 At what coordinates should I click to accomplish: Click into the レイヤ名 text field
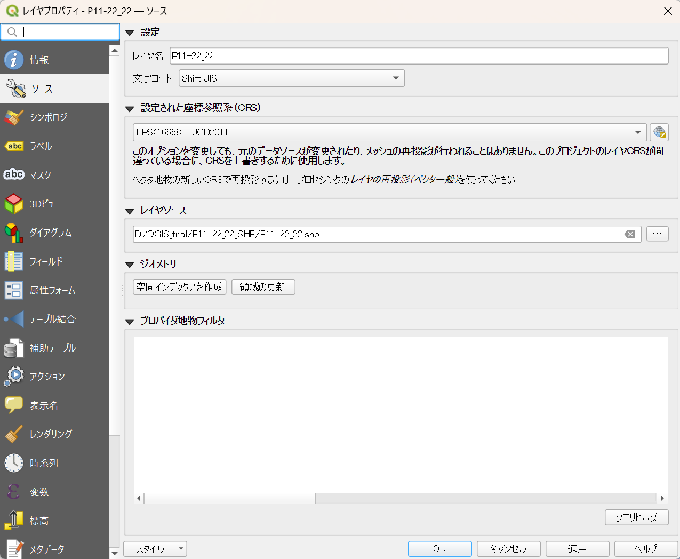point(419,56)
